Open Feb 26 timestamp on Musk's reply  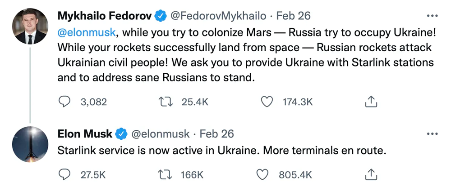click(x=216, y=134)
